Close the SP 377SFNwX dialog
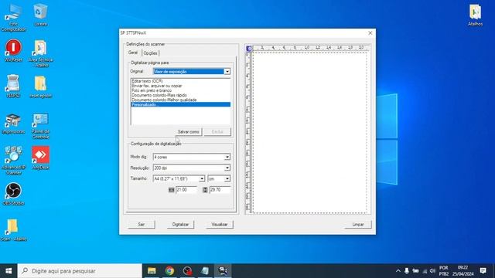Image resolution: width=495 pixels, height=278 pixels. (x=370, y=32)
